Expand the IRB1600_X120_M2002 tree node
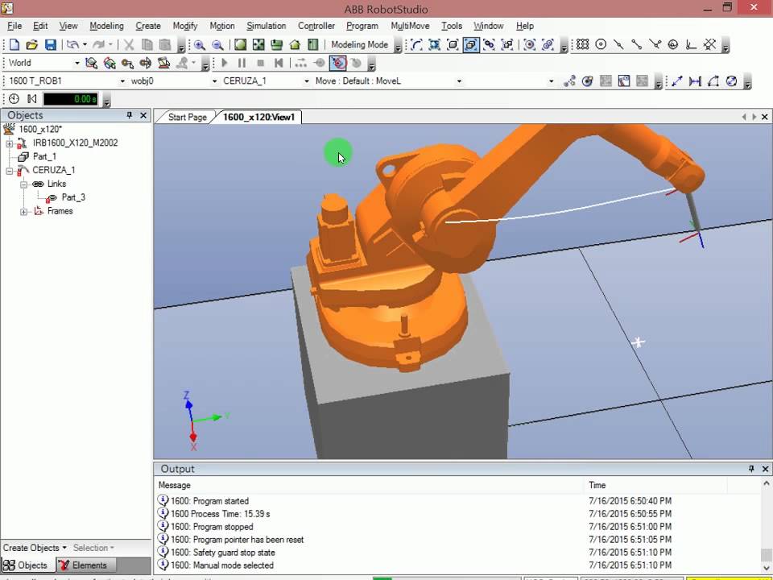 click(10, 143)
